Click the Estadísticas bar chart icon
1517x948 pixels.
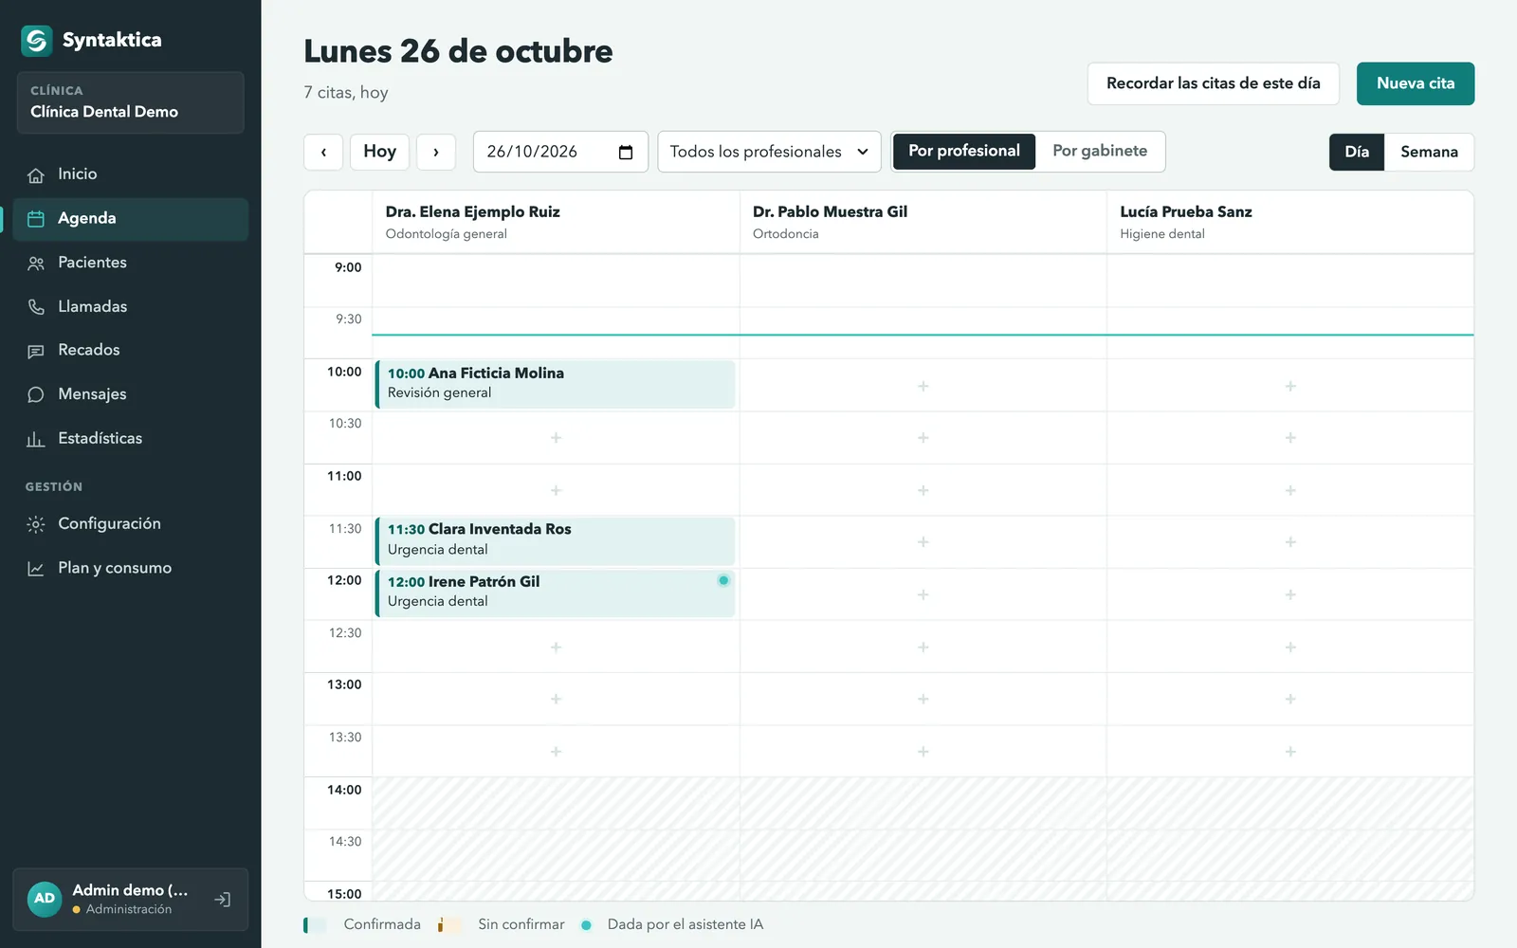[36, 439]
